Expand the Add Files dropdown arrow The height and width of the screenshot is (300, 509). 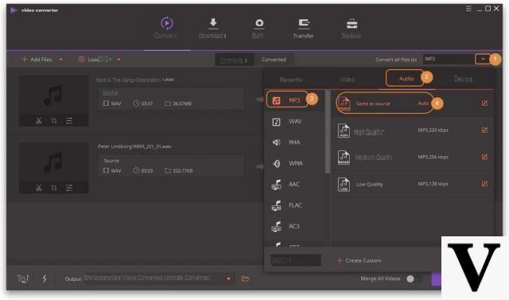[60, 60]
